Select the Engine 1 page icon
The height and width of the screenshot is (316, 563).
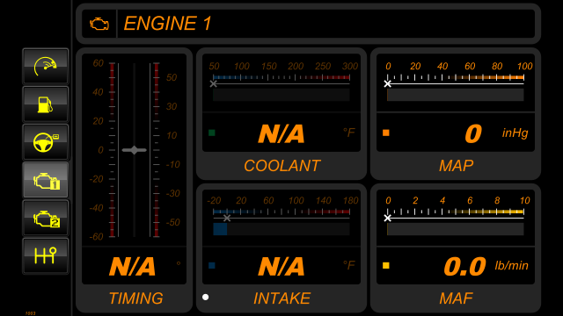click(45, 180)
